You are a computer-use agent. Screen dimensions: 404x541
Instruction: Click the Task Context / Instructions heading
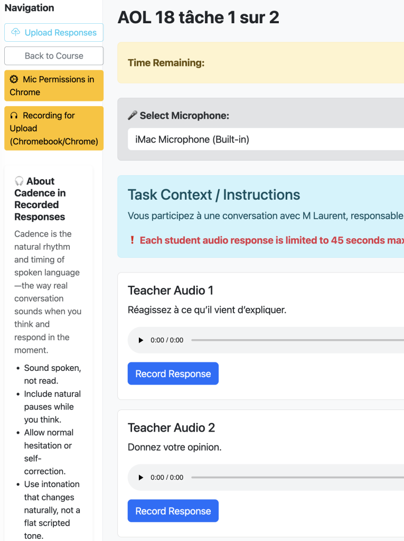pyautogui.click(x=214, y=194)
